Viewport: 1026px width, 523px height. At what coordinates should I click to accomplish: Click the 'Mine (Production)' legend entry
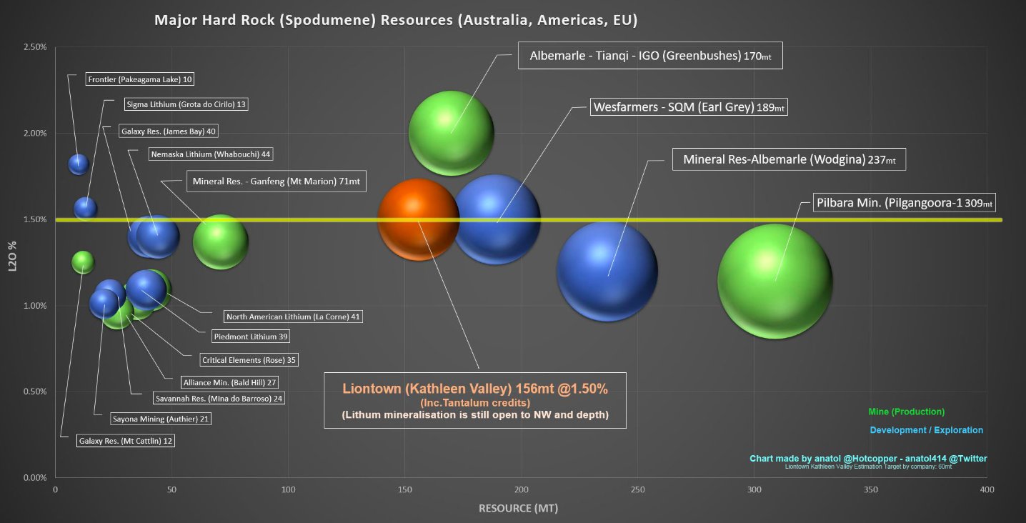[906, 412]
